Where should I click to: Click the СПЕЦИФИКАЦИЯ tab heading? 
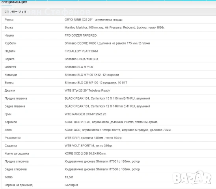14,2
